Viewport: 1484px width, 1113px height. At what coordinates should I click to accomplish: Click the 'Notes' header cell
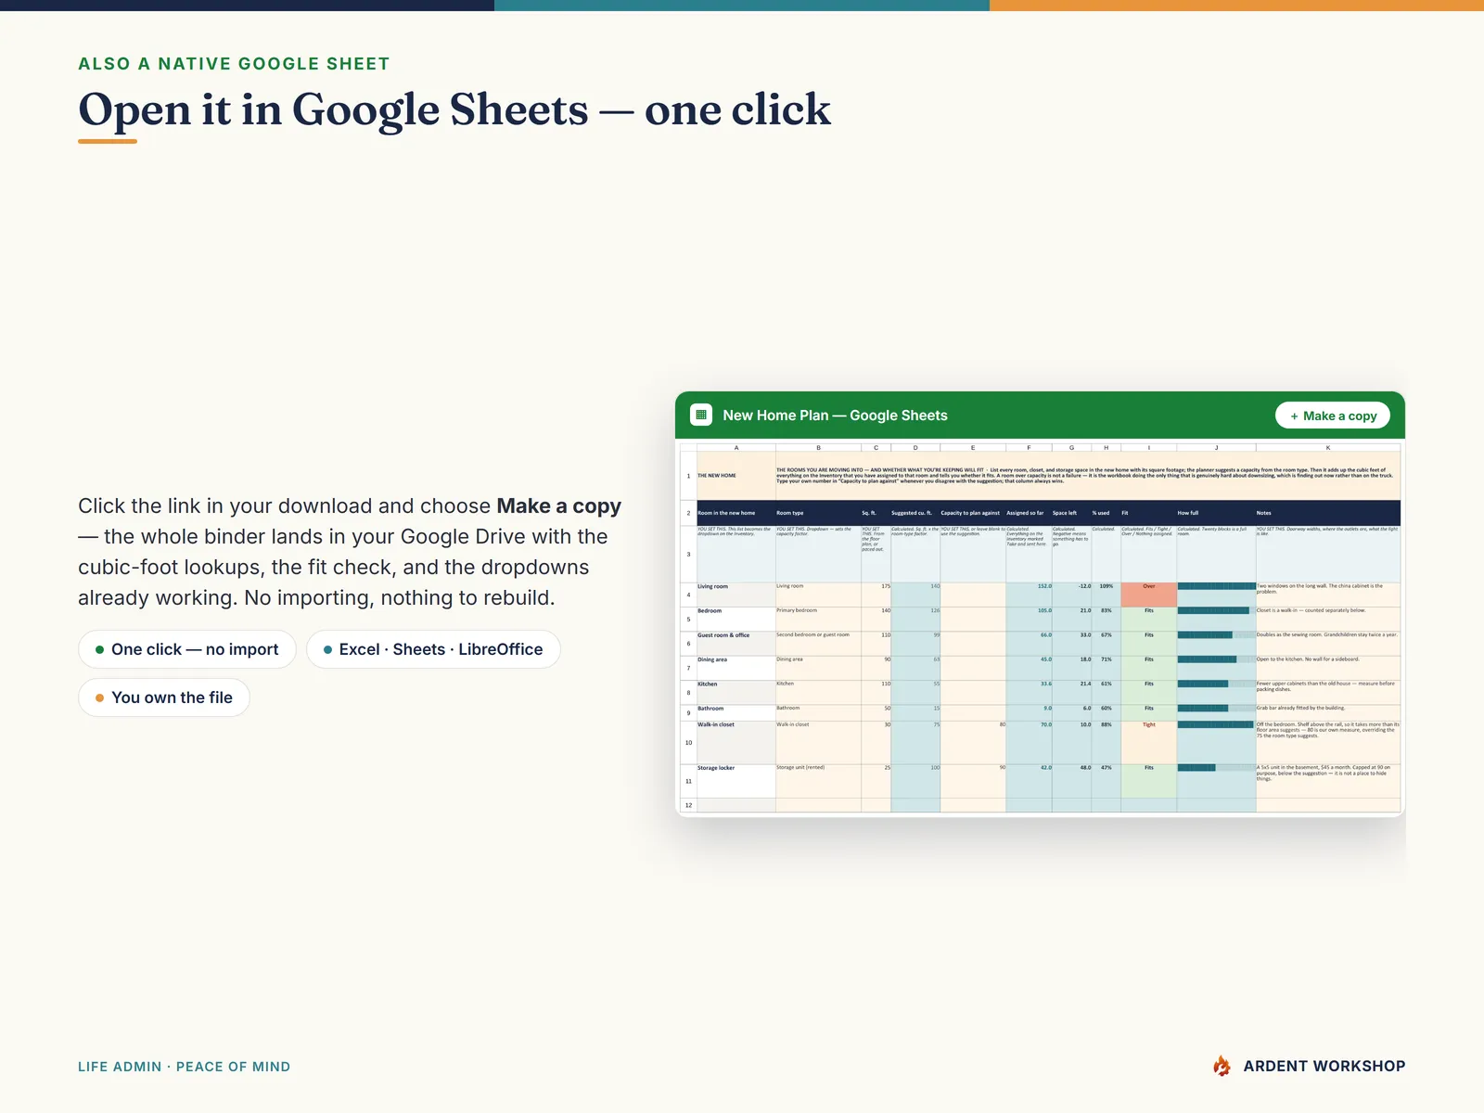point(1328,513)
